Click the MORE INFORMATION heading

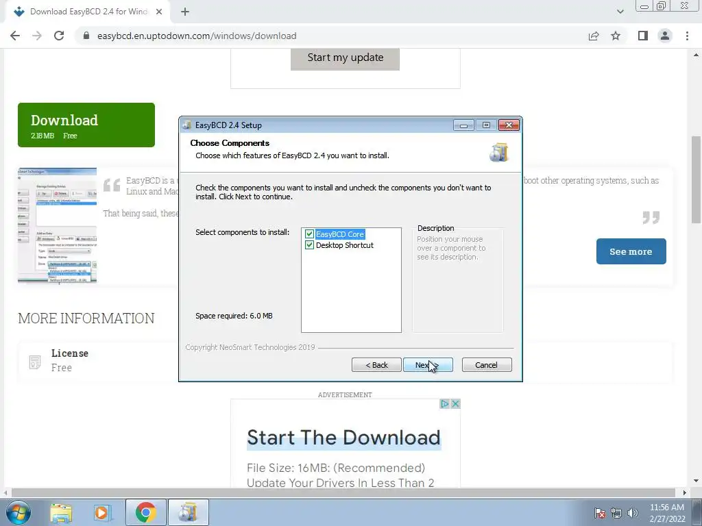(x=86, y=318)
